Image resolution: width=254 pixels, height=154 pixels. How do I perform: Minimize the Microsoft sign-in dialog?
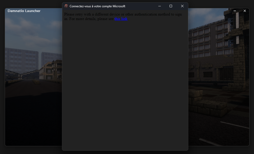[x=160, y=6]
